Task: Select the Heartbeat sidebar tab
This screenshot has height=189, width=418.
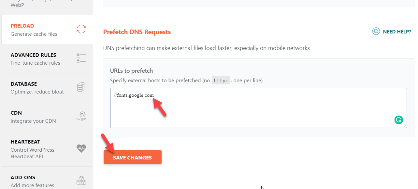Action: (48, 149)
